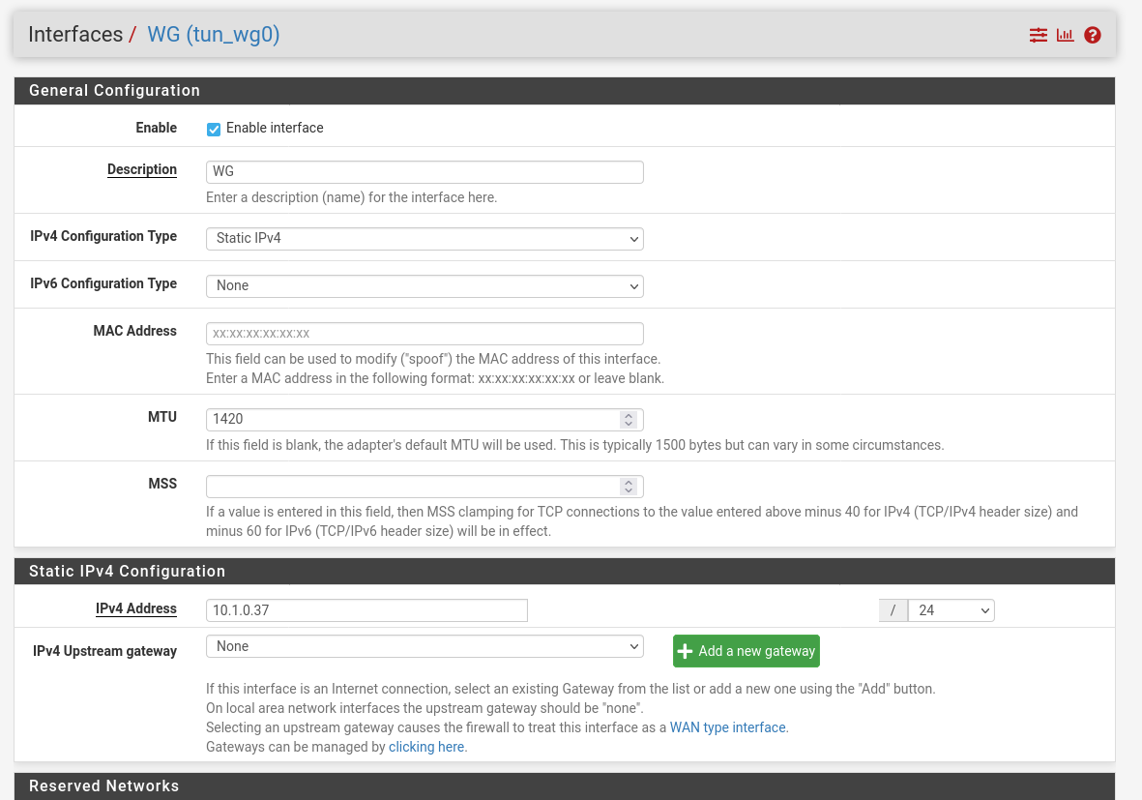Focus the MAC Address input field
The image size is (1142, 800).
(x=425, y=333)
